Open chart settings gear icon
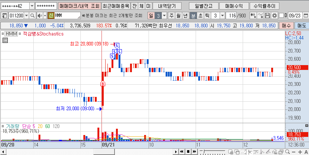This screenshot has width=309, height=155. click(274, 16)
